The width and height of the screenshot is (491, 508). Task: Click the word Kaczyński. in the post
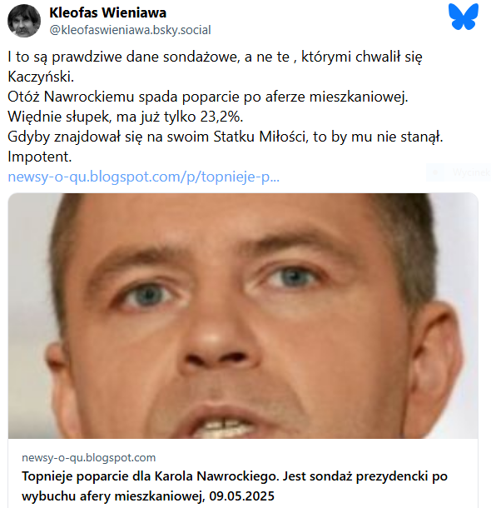[x=41, y=77]
